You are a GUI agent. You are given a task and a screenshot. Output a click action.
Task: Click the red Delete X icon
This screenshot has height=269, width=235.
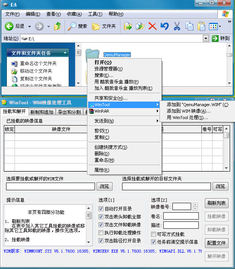pyautogui.click(x=152, y=26)
